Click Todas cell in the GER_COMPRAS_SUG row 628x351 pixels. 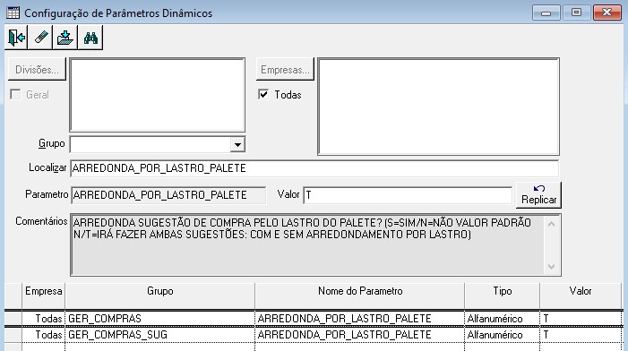[43, 335]
